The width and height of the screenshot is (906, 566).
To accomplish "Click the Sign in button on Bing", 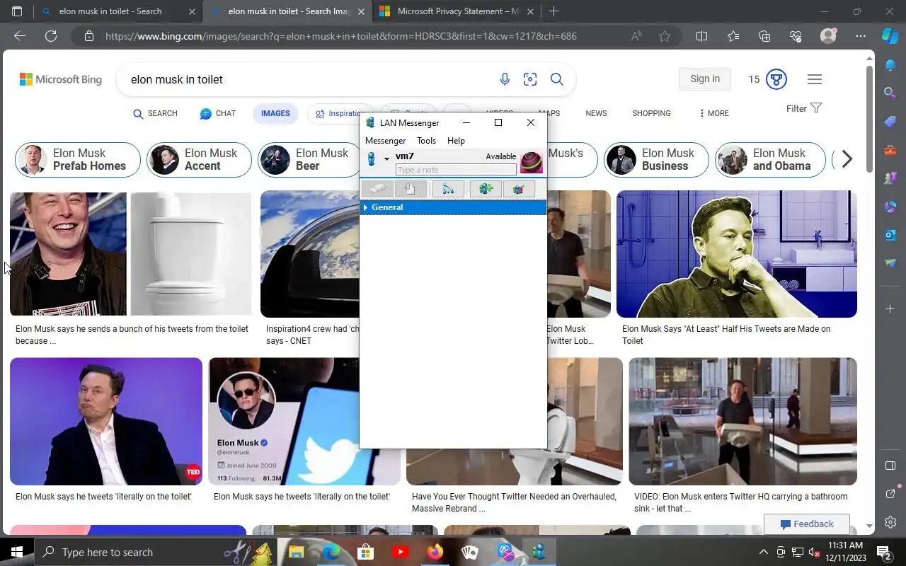I will click(705, 79).
